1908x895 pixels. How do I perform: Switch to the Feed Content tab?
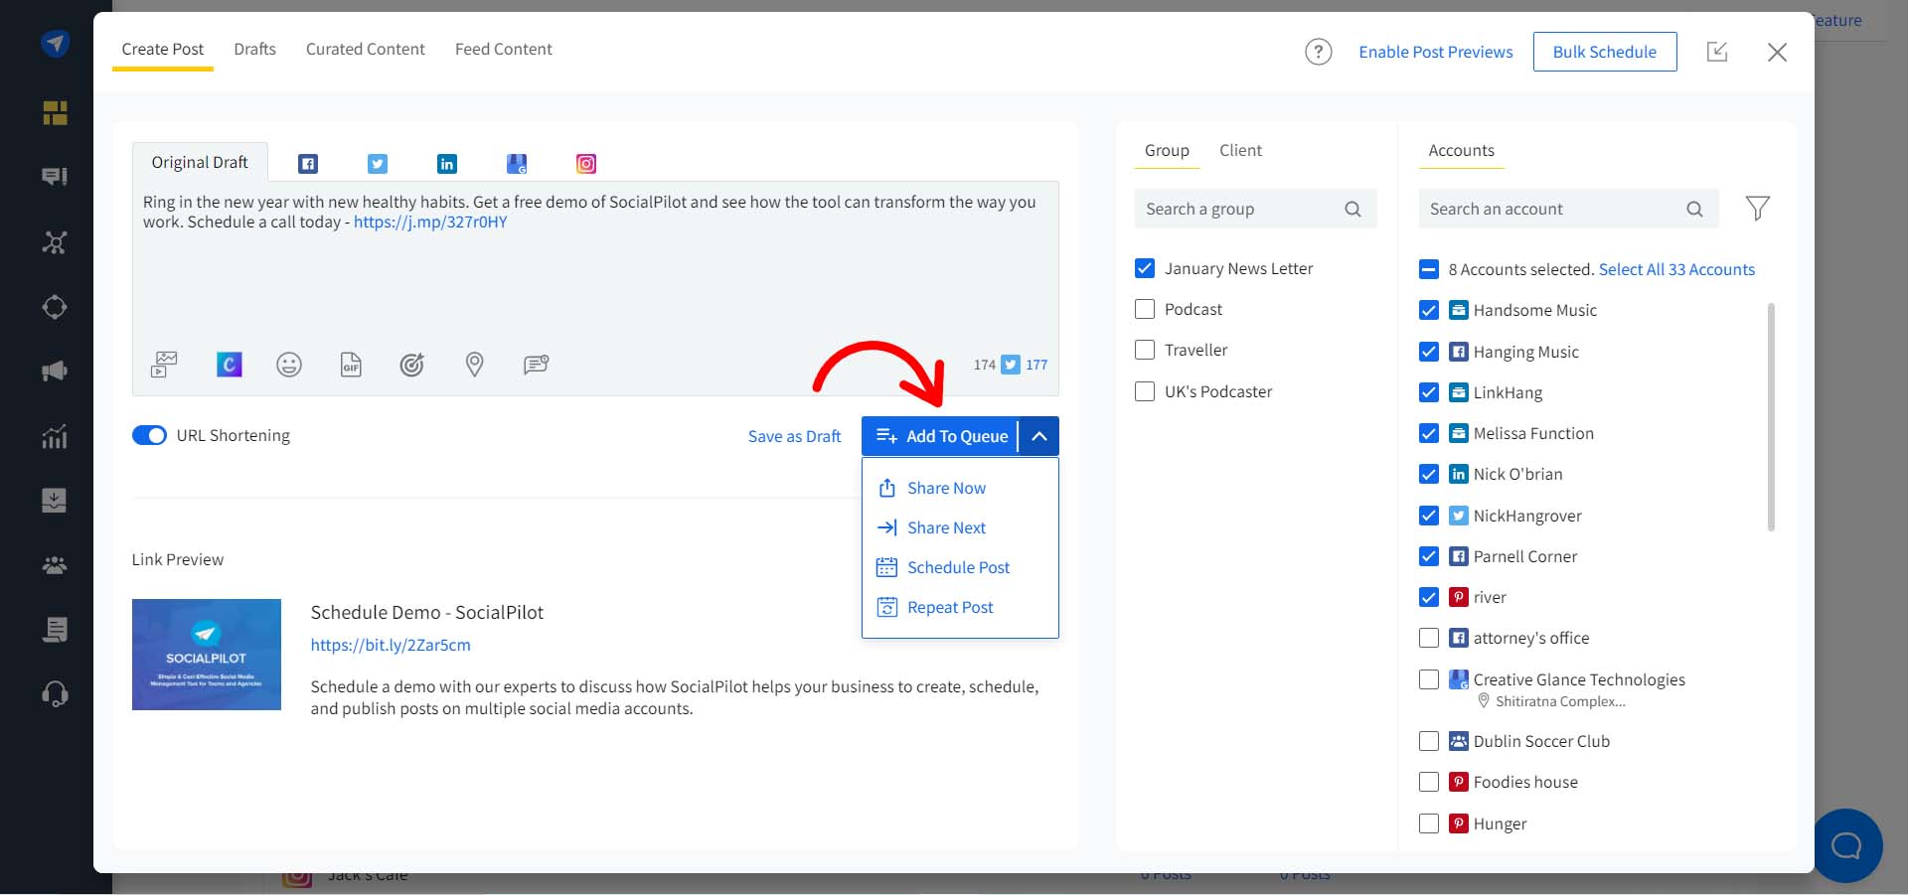(x=503, y=49)
